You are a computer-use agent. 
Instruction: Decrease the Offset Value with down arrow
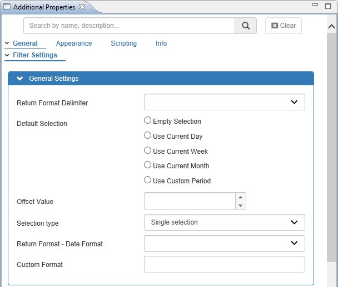pos(240,206)
